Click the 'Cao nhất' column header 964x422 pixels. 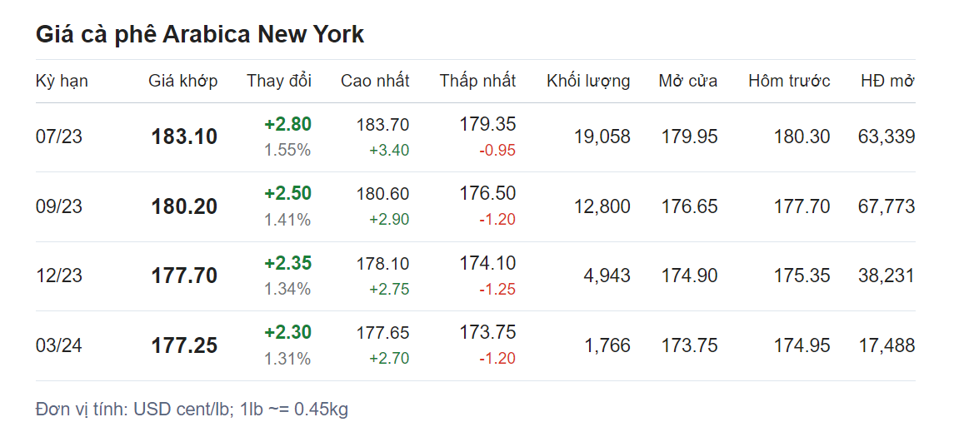click(375, 81)
